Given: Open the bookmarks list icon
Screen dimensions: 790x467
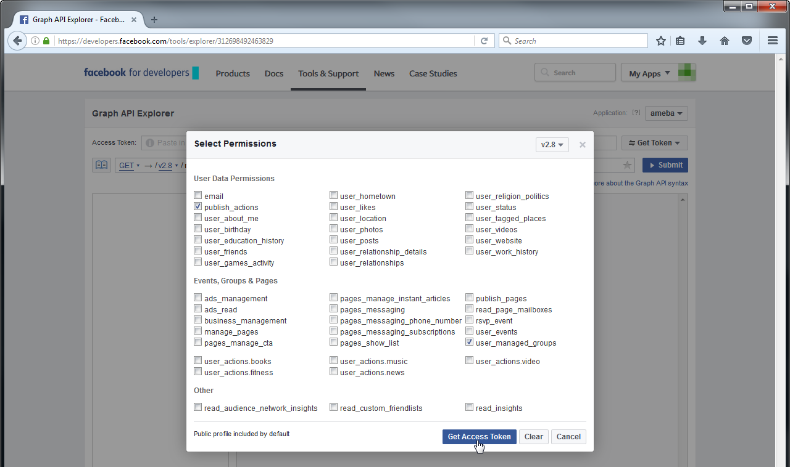Looking at the screenshot, I should [x=680, y=41].
